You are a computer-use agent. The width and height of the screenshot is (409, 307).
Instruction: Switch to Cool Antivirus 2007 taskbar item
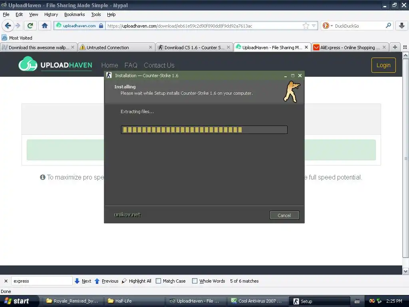coord(258,301)
